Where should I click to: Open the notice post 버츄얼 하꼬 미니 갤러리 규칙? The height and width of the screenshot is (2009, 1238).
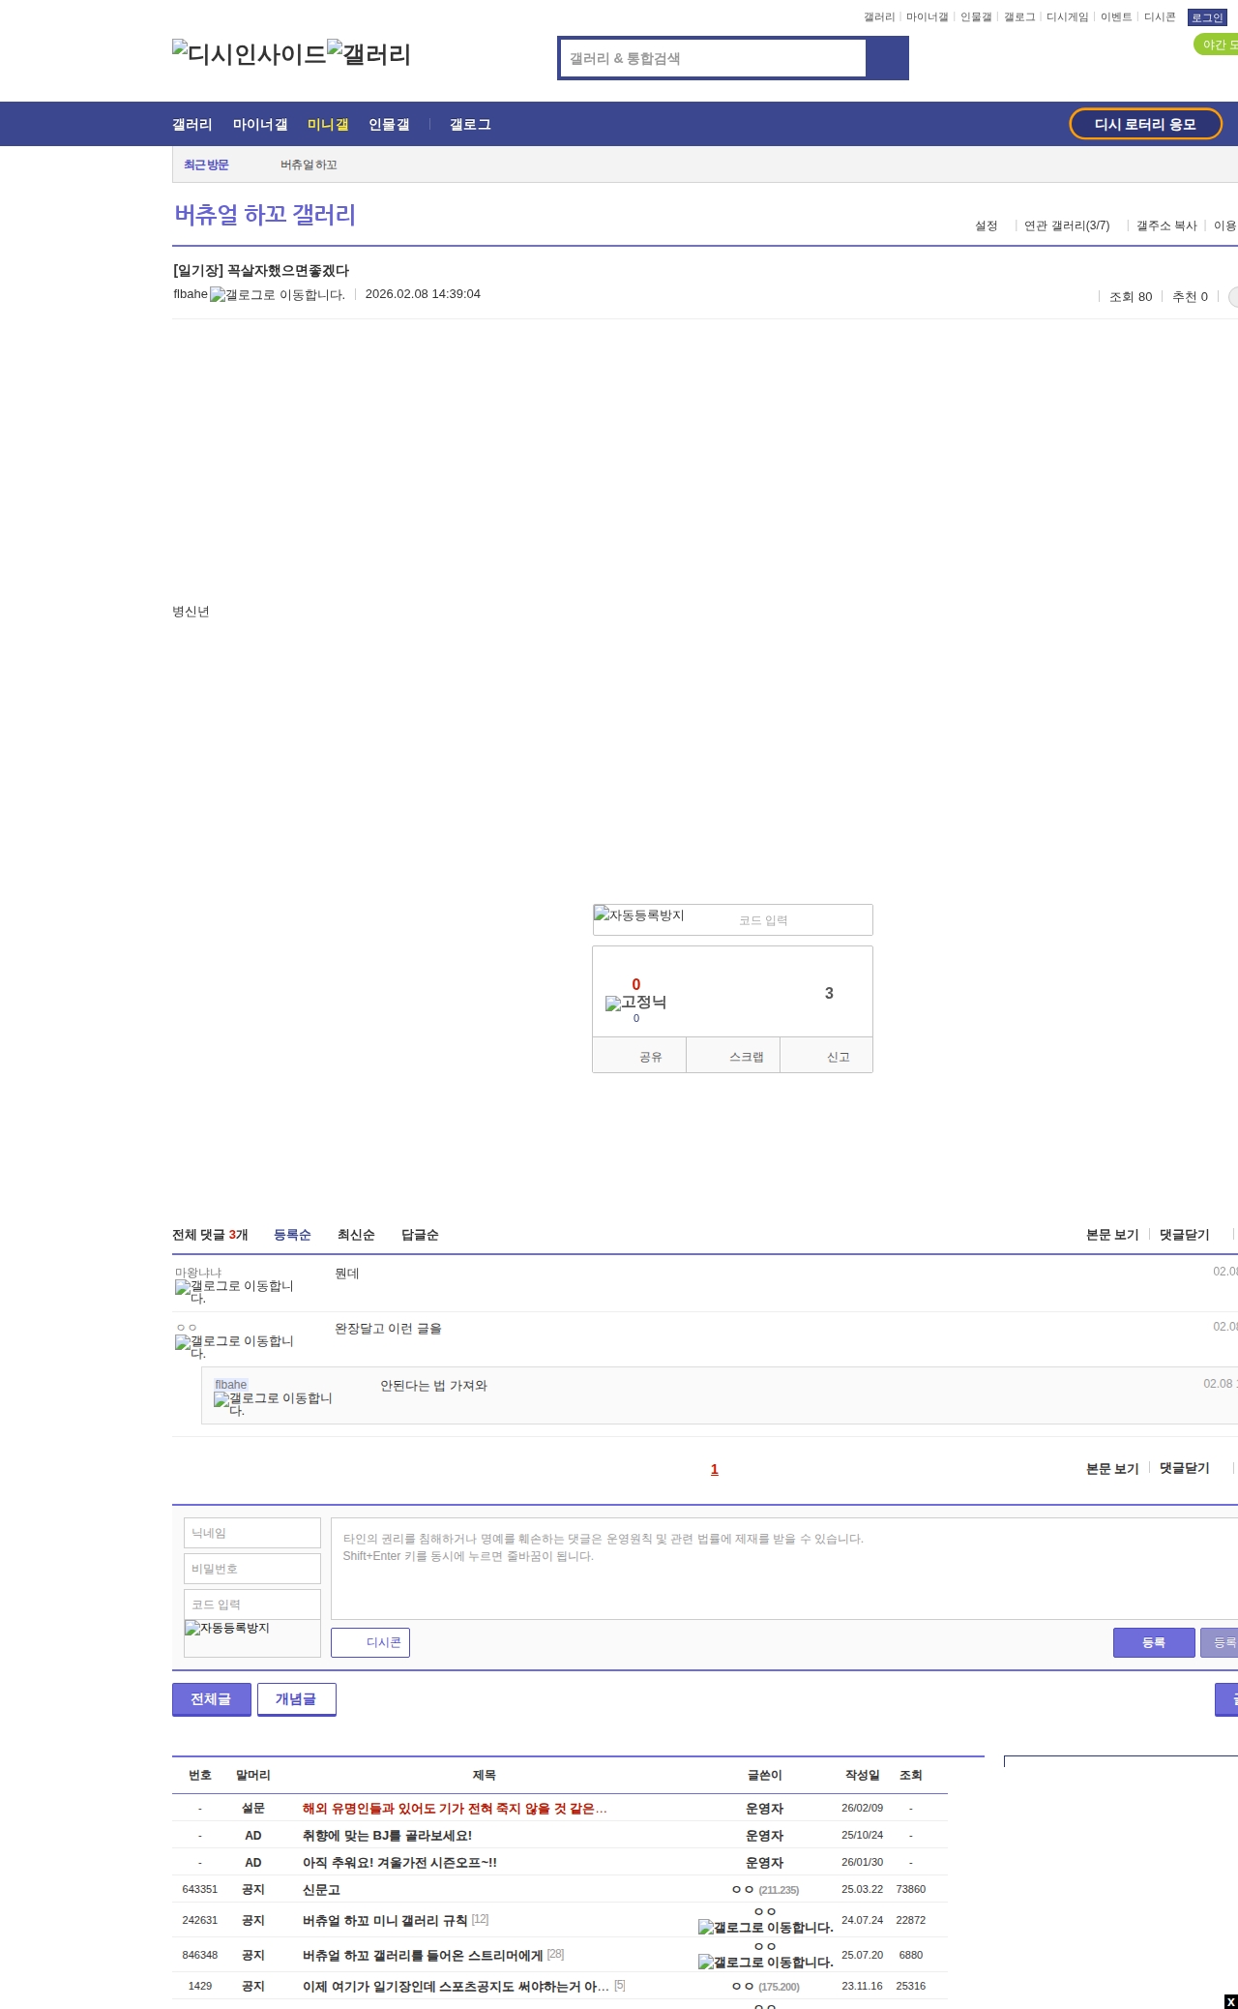tap(384, 1920)
